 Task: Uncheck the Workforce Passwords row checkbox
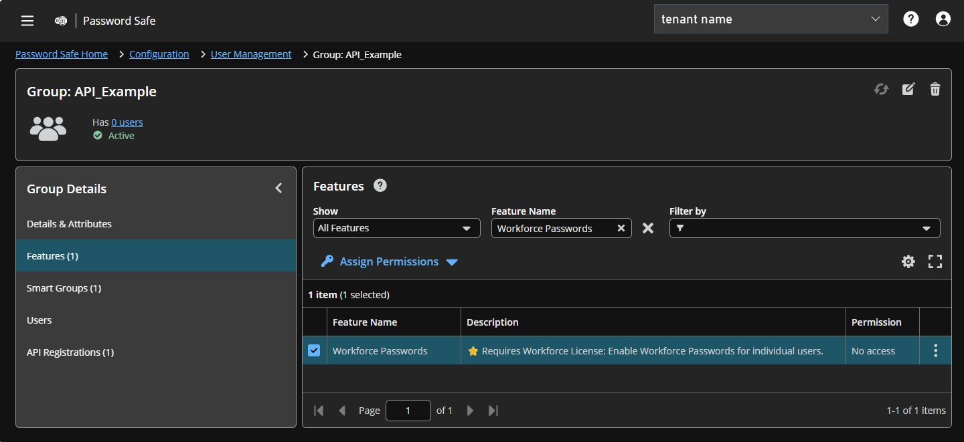click(x=314, y=350)
